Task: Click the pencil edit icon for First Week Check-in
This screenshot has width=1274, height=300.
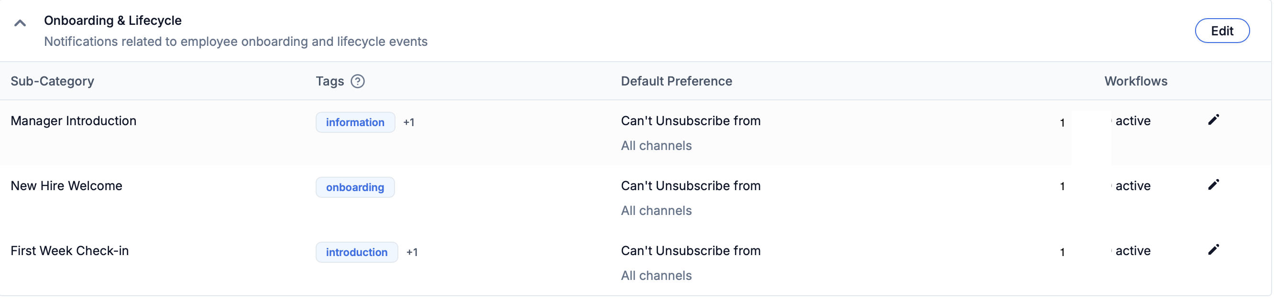Action: click(1214, 249)
